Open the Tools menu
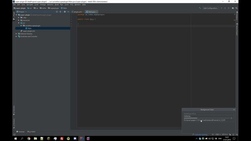The width and height of the screenshot is (251, 141). click(x=67, y=5)
